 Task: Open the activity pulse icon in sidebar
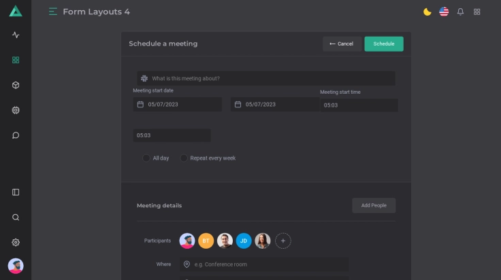pos(16,35)
